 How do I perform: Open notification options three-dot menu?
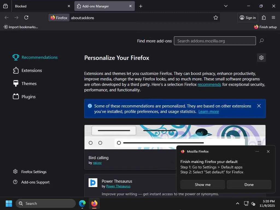click(257, 151)
